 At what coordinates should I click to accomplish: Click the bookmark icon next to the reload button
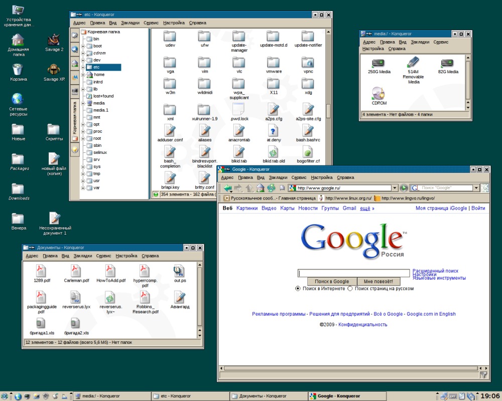pyautogui.click(x=282, y=188)
